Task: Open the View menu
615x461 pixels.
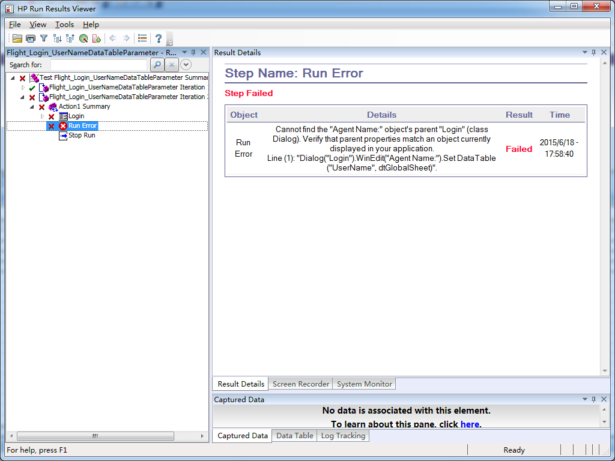Action: pos(38,24)
